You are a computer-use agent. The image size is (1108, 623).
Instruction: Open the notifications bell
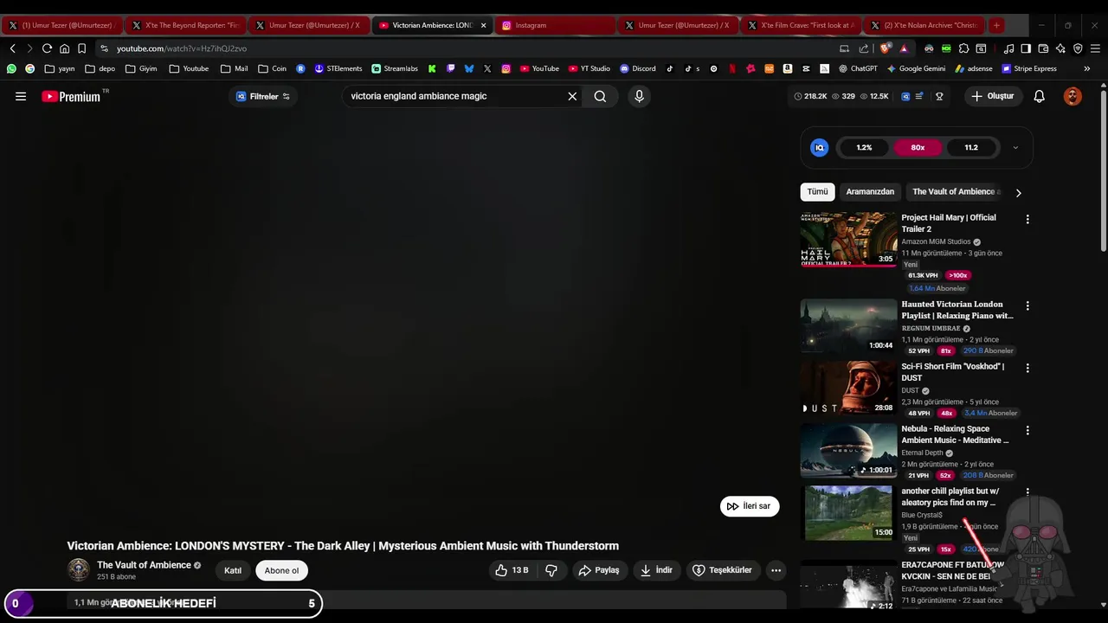tap(1040, 97)
